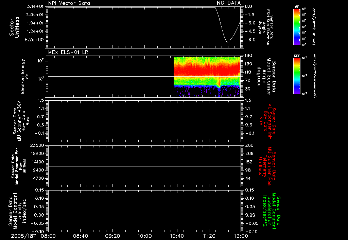Click the 'Electron Energy eV' axis label
The height and width of the screenshot is (240, 348).
click(x=24, y=76)
